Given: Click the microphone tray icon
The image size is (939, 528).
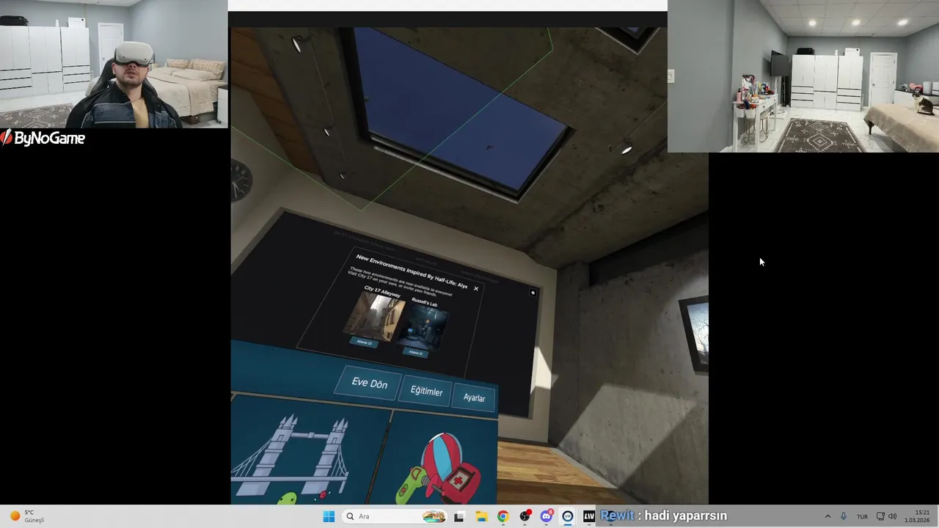Looking at the screenshot, I should click(x=844, y=516).
